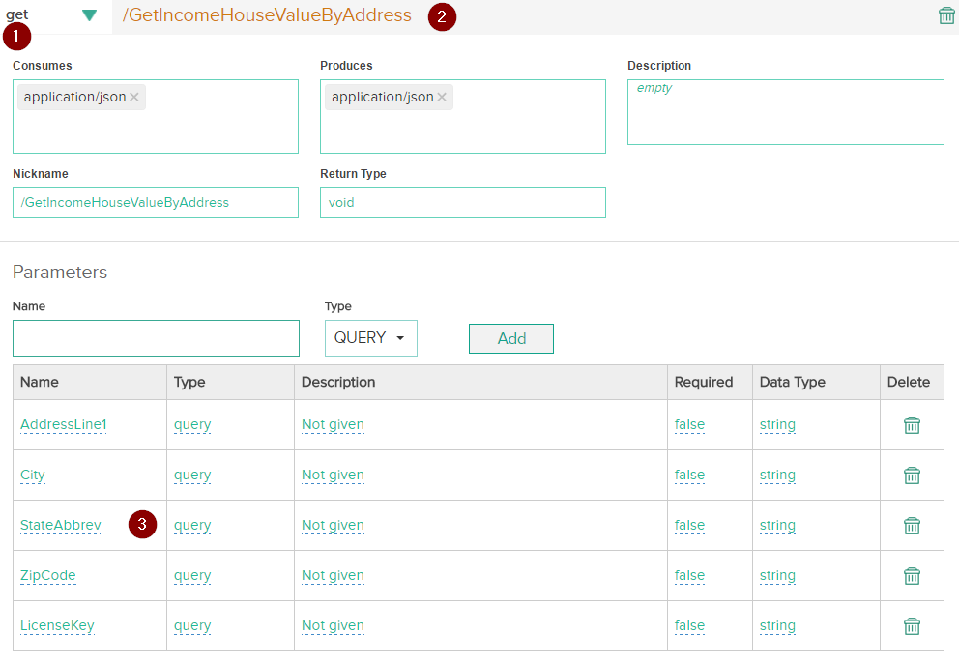Delete the StateAbbrev parameter row
This screenshot has width=959, height=663.
911,525
